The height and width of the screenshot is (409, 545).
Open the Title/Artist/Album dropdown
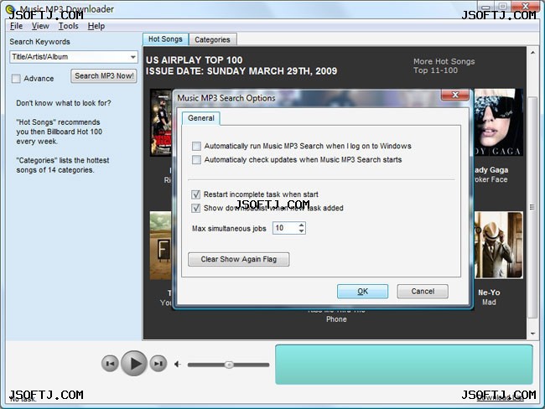(133, 57)
